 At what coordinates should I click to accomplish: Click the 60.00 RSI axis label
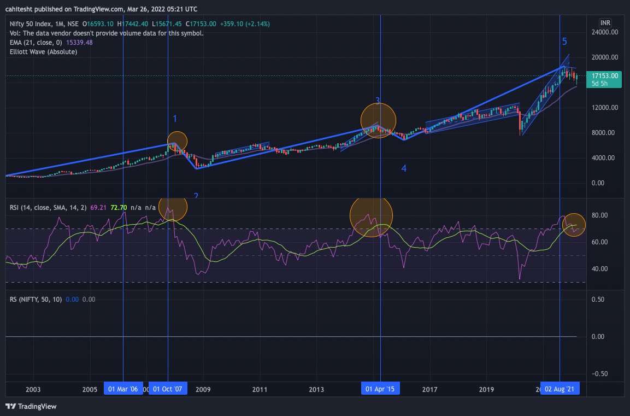599,242
